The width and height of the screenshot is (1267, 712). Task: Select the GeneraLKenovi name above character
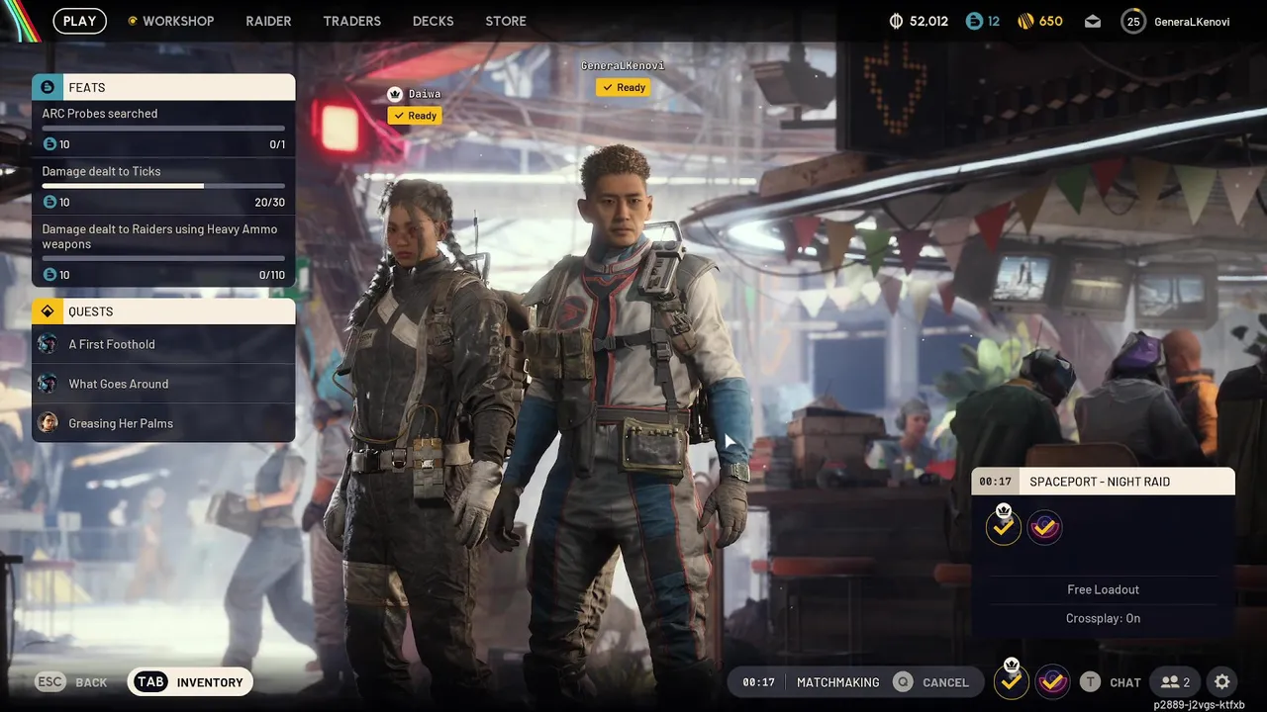click(623, 65)
